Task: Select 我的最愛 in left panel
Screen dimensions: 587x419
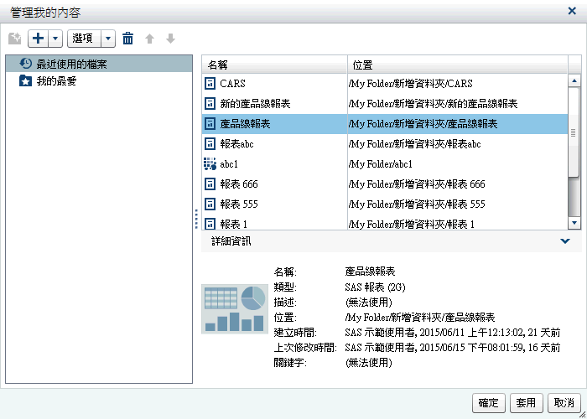Action: tap(56, 81)
